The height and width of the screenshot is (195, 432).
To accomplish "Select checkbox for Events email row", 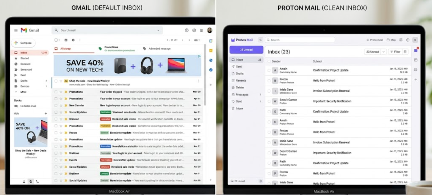I will click(56, 160).
